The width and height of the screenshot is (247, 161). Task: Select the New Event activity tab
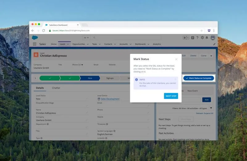192,91
